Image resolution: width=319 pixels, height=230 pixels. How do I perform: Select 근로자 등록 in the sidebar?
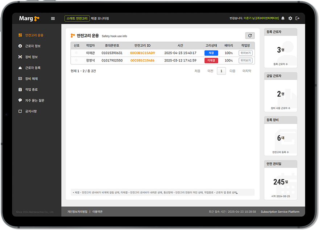[x=33, y=68]
